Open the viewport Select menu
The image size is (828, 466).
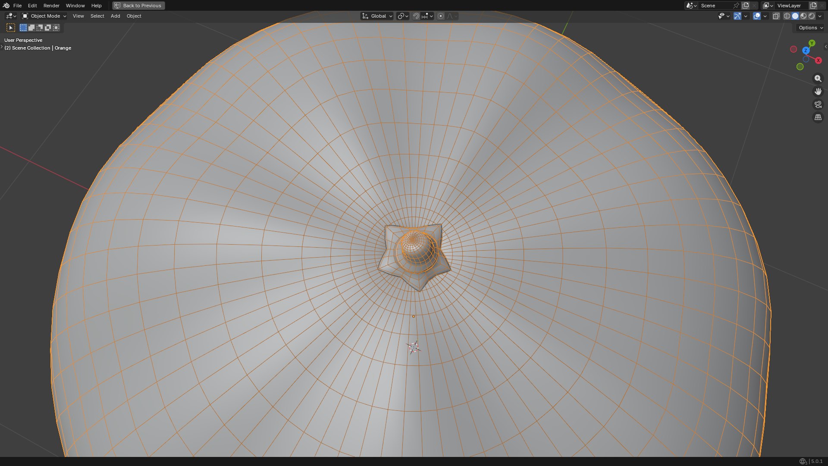[x=97, y=16]
